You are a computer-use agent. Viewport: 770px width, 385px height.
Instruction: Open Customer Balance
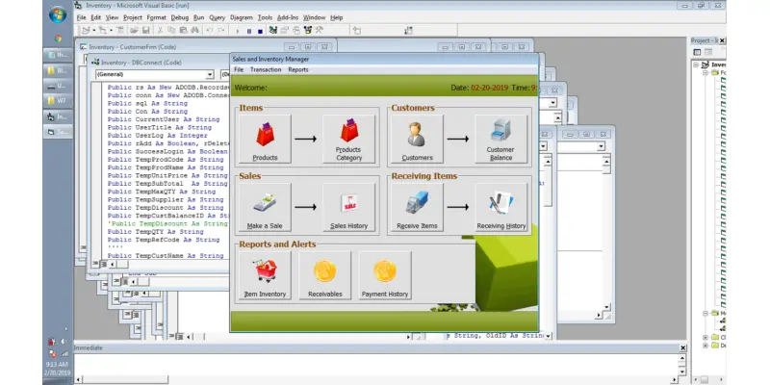500,139
